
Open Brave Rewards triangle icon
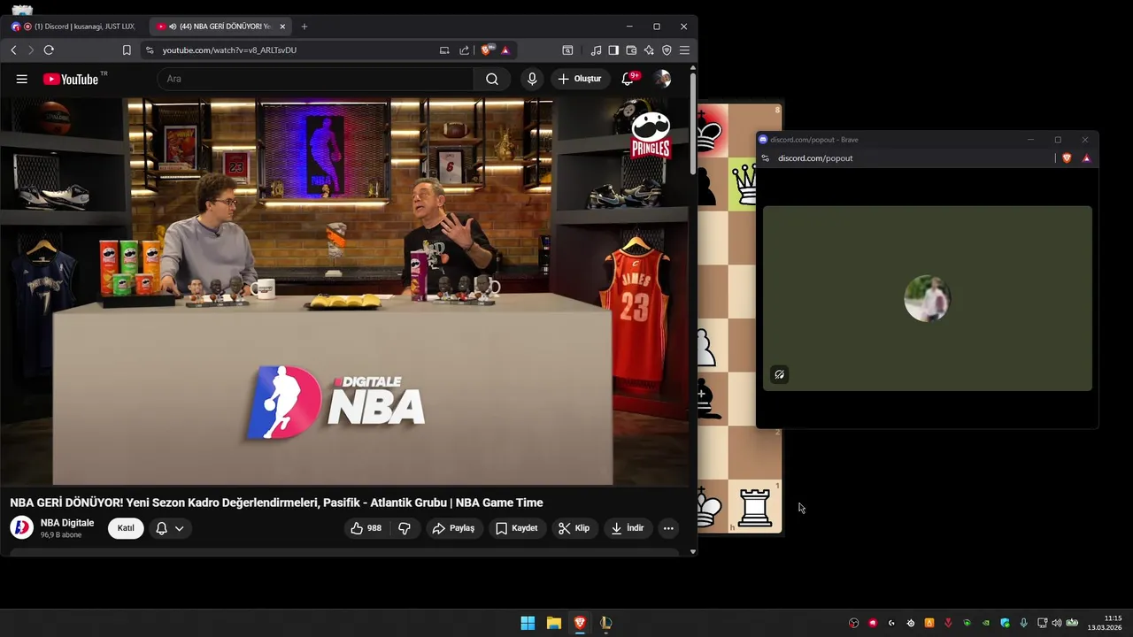pyautogui.click(x=505, y=50)
